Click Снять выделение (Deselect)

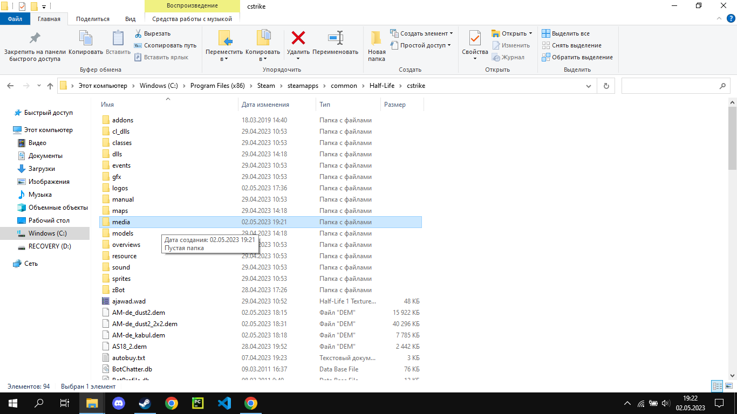(x=571, y=45)
